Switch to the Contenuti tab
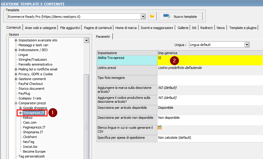The width and height of the screenshot is (263, 159). tap(14, 28)
